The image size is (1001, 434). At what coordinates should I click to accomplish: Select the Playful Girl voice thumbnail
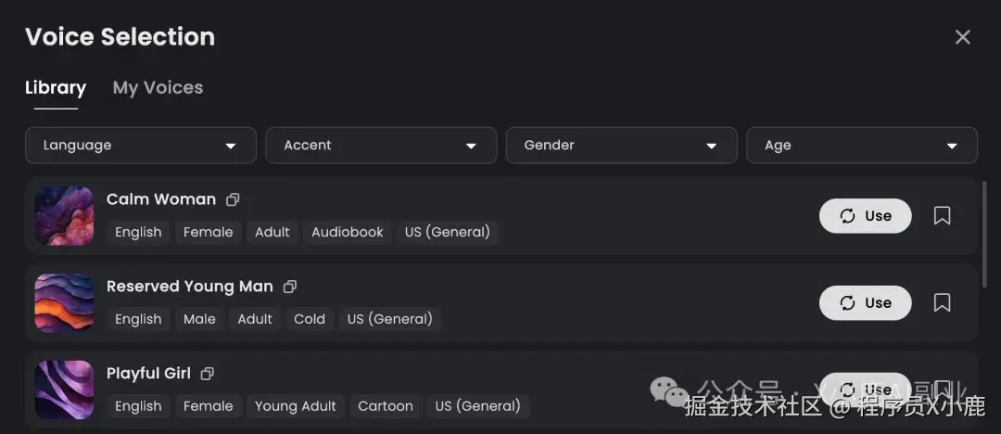coord(65,390)
